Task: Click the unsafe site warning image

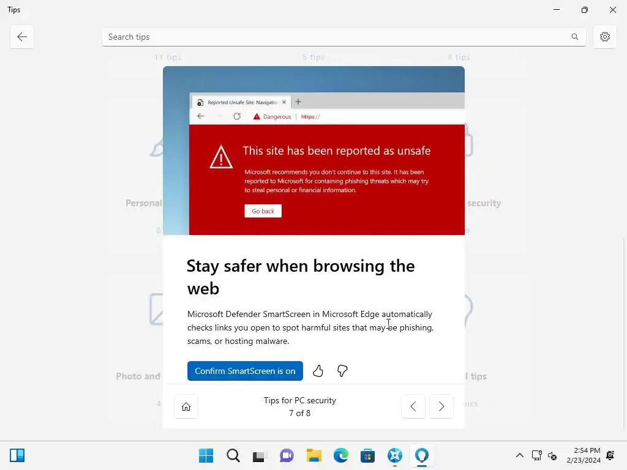Action: (x=314, y=151)
